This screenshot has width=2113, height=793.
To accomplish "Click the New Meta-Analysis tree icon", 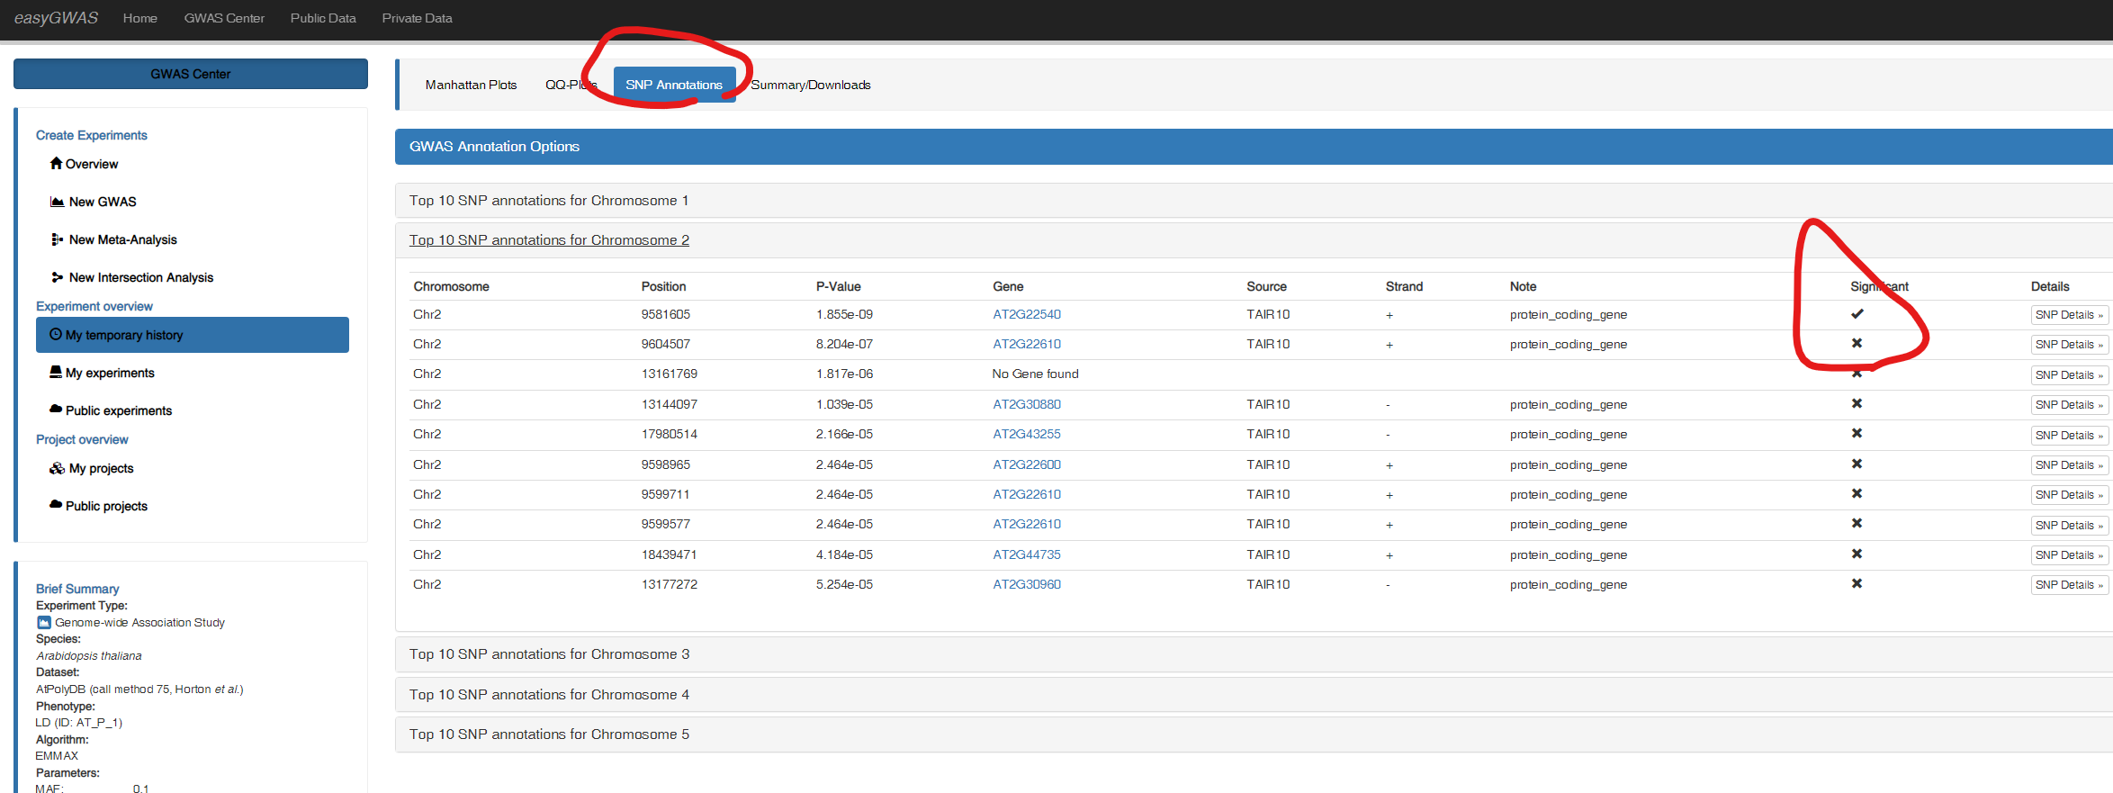I will pyautogui.click(x=57, y=239).
